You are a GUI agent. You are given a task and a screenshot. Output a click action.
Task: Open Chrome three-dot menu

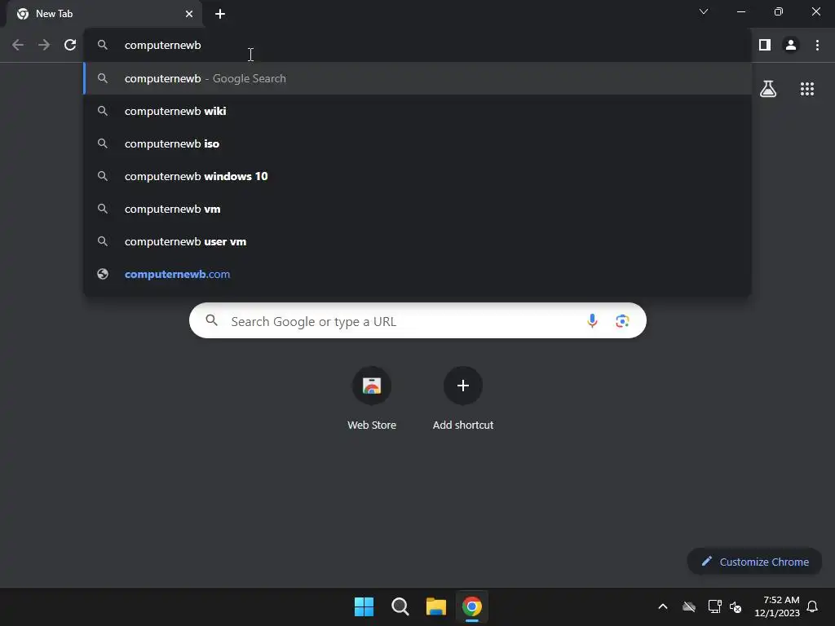pyautogui.click(x=817, y=46)
